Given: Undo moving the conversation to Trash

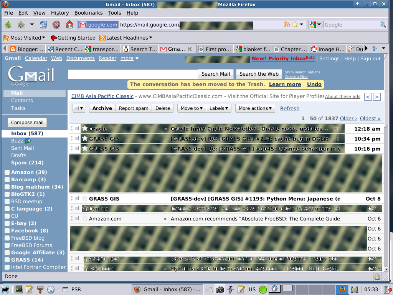Looking at the screenshot, I should pyautogui.click(x=314, y=84).
